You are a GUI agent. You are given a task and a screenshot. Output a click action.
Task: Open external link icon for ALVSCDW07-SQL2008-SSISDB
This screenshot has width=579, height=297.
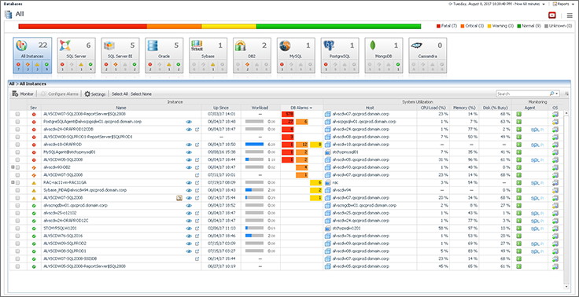[x=197, y=259]
